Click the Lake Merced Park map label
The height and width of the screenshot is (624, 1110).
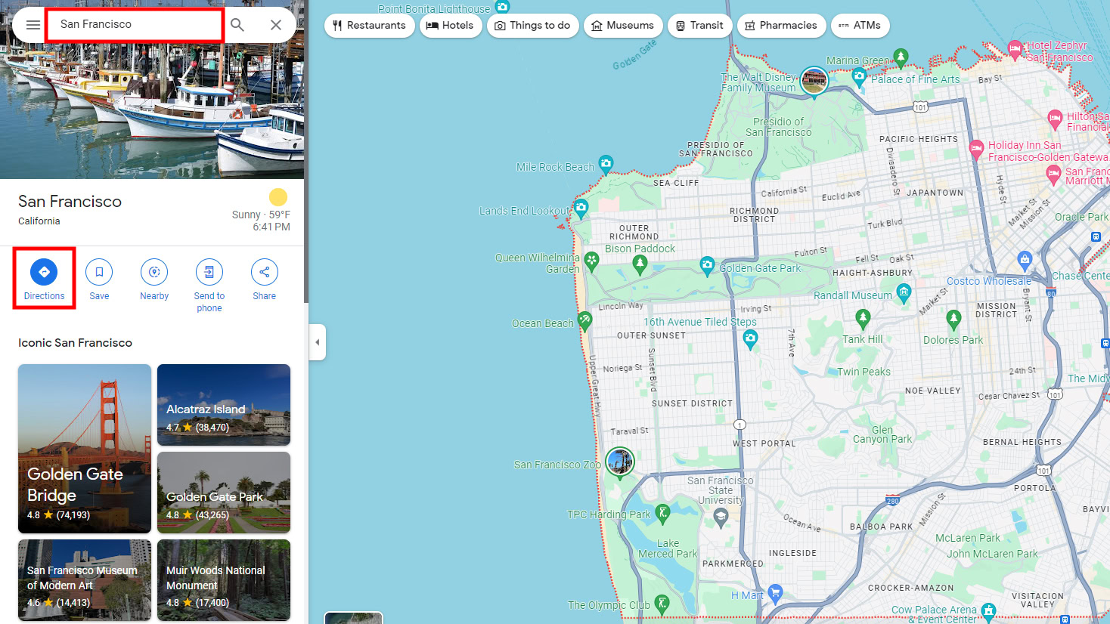[668, 548]
